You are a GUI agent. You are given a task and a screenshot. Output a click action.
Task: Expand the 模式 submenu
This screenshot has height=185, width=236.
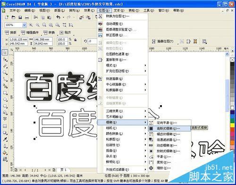tap(145, 65)
